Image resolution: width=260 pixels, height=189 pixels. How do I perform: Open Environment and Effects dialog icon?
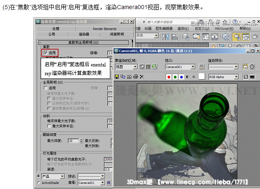pyautogui.click(x=245, y=67)
